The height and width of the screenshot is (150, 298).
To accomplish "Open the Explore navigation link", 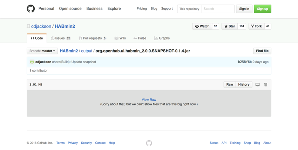I will (114, 8).
